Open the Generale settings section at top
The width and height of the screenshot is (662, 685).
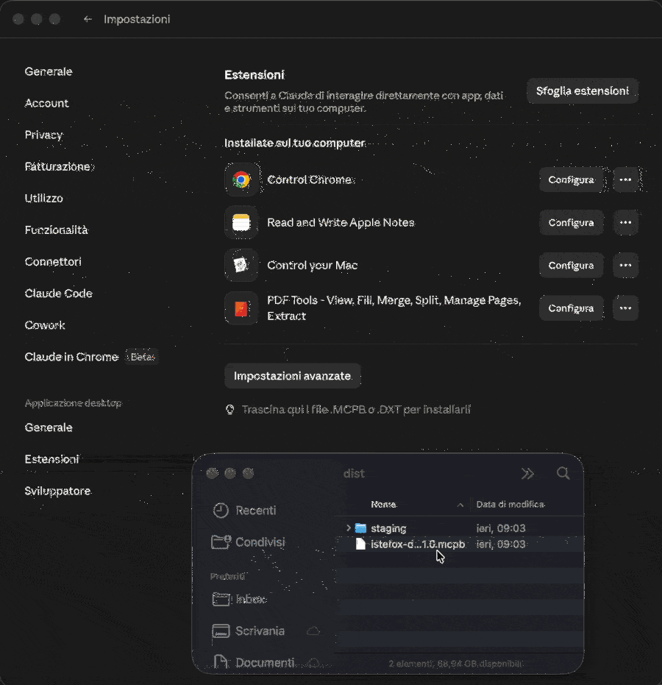pos(49,71)
